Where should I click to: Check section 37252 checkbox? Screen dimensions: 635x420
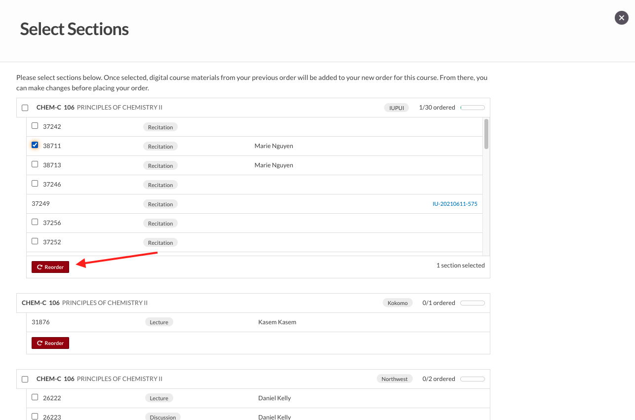coord(35,241)
